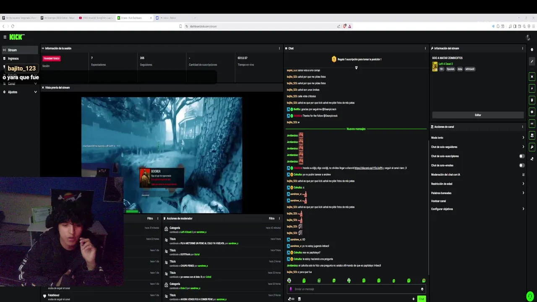
Task: Switch to the YouTube browser tab
Action: click(x=97, y=18)
